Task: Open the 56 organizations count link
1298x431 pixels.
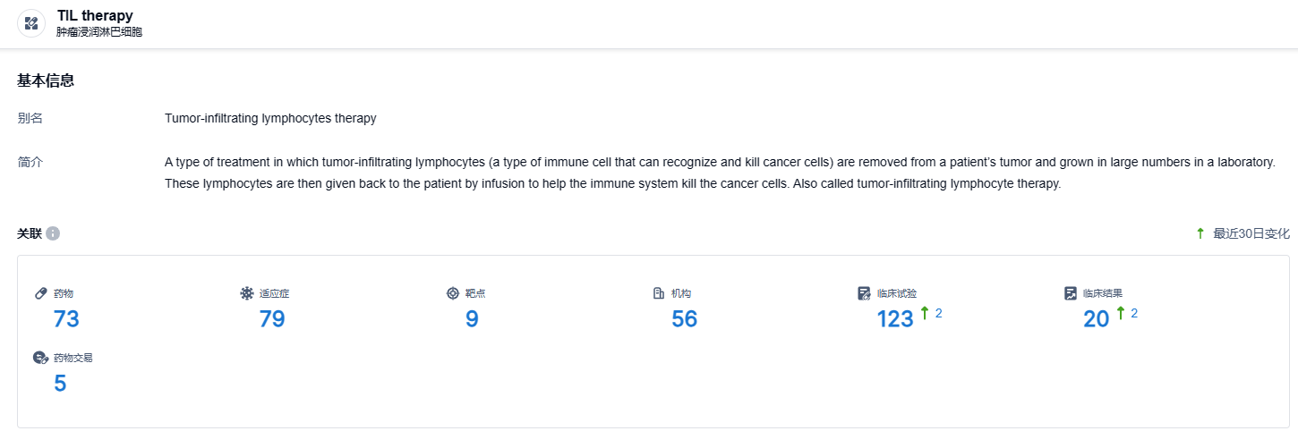Action: (x=684, y=319)
